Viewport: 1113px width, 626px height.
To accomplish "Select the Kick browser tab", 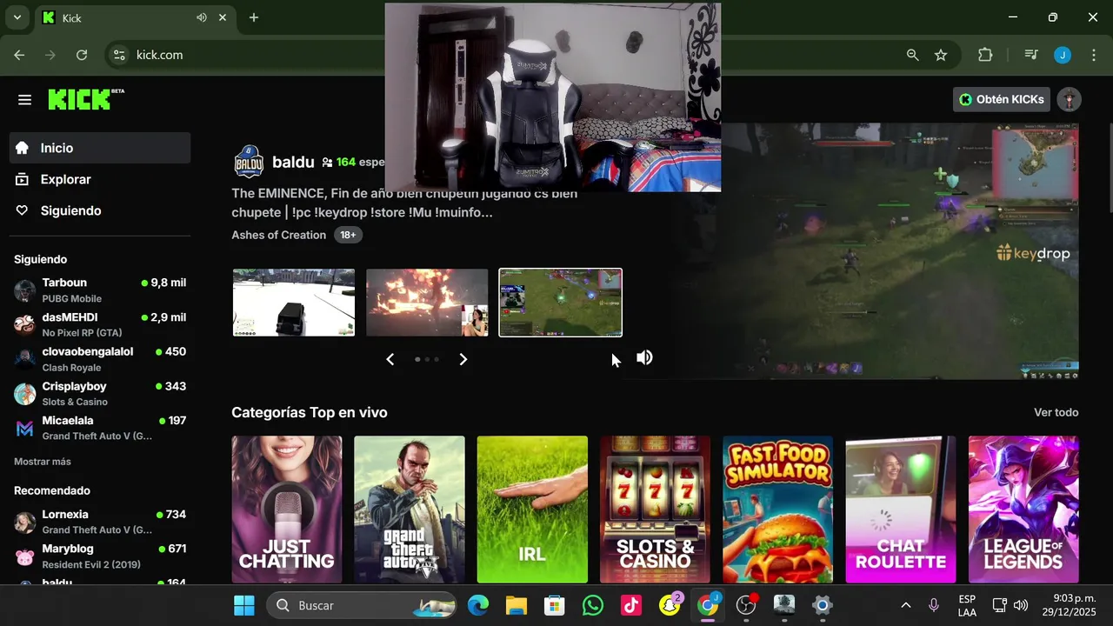I will coord(135,17).
